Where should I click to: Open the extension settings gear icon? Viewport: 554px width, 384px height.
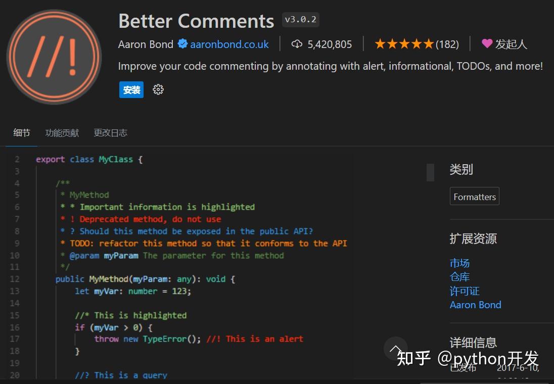(x=158, y=89)
